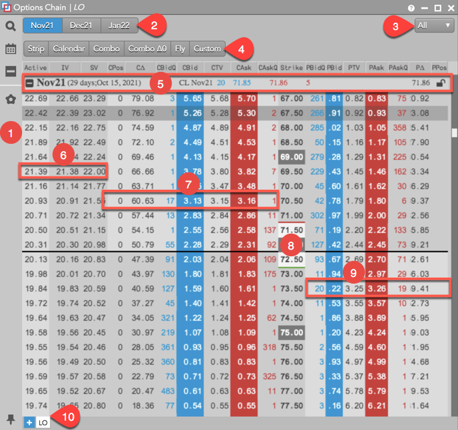Click the Strip strategy button
Viewport: 458px width, 430px height.
(36, 49)
